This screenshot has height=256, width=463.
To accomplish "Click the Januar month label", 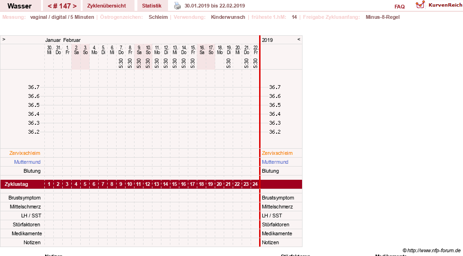I will [53, 40].
